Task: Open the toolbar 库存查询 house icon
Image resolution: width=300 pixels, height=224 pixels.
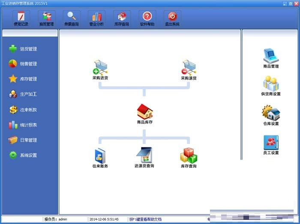Action: coord(122,19)
